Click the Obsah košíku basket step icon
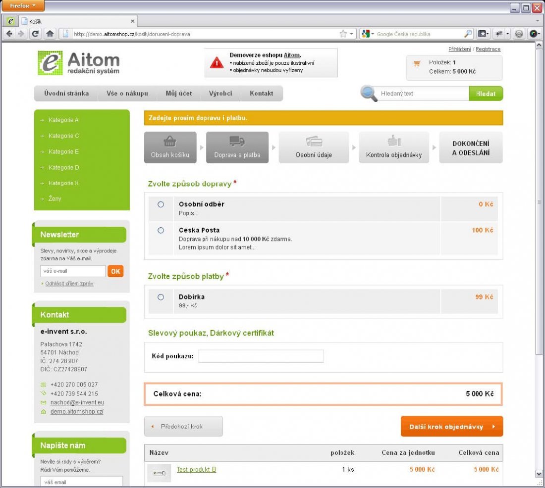Viewport: 545px width, 488px height. [170, 142]
